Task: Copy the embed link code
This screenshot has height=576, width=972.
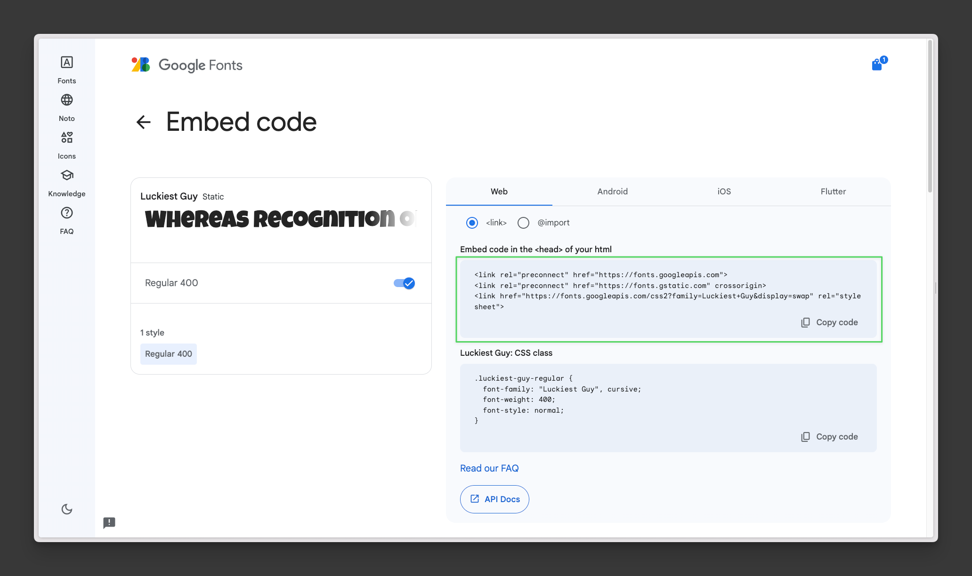Action: (x=829, y=322)
